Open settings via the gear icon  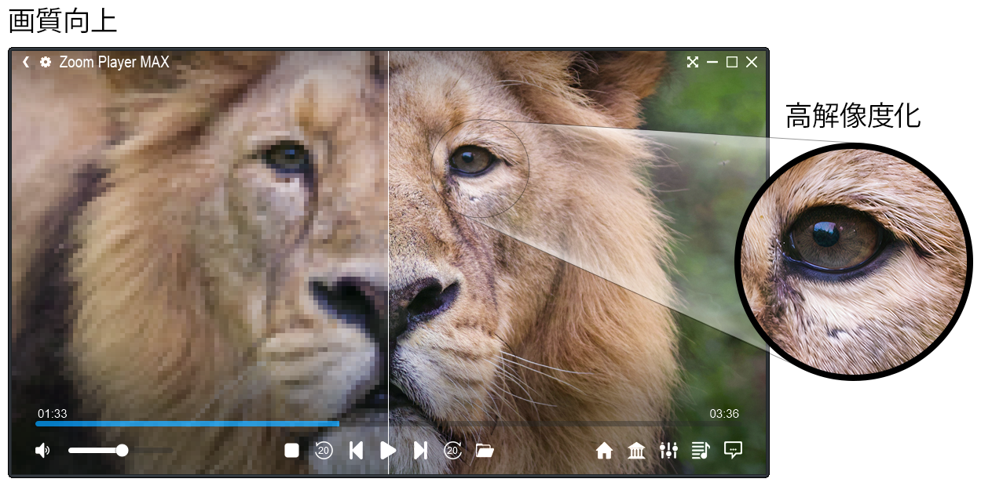click(x=46, y=62)
